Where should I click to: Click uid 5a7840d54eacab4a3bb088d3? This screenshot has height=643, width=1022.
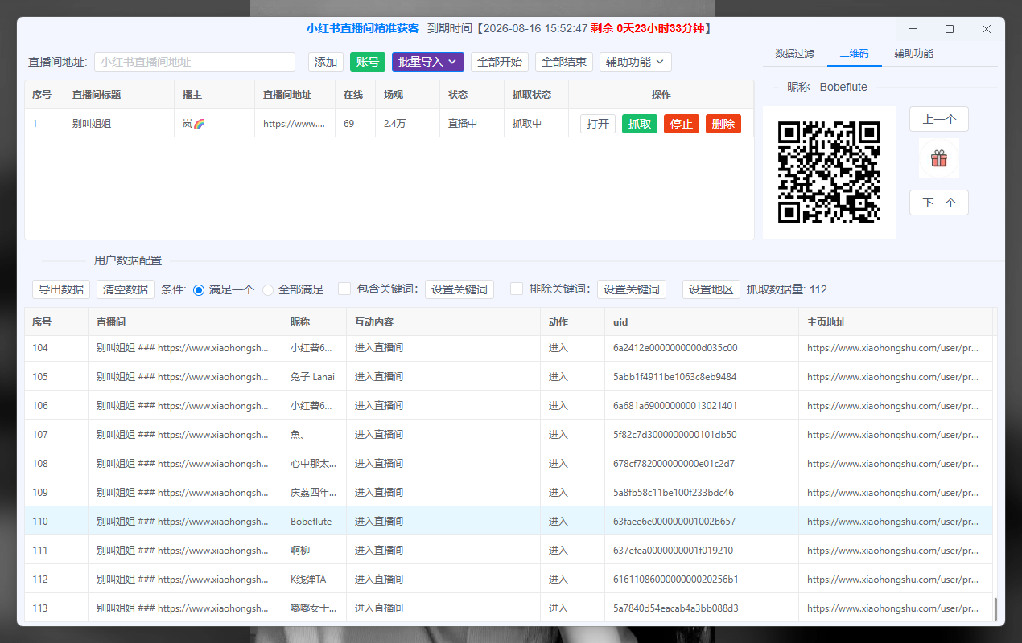pos(676,608)
